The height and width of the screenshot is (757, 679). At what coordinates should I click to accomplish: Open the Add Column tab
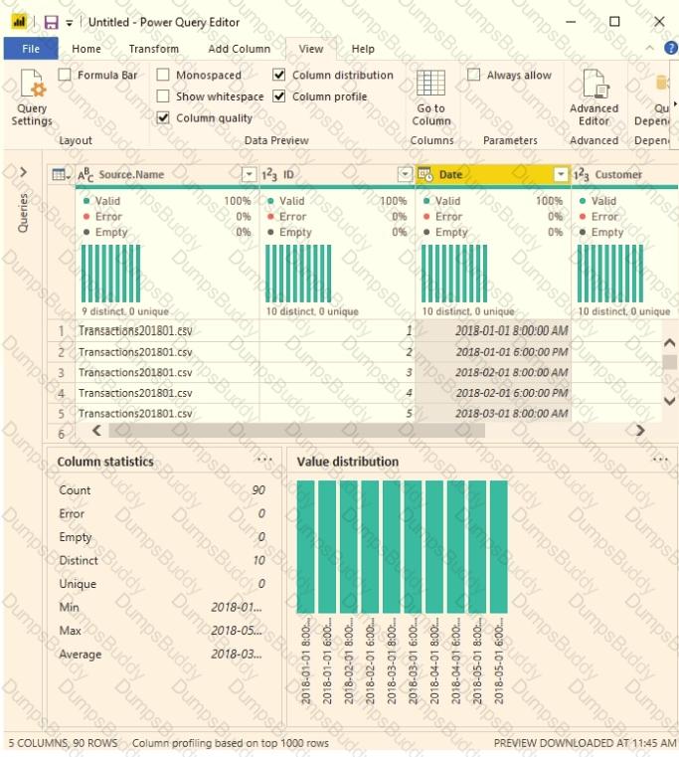(x=239, y=49)
